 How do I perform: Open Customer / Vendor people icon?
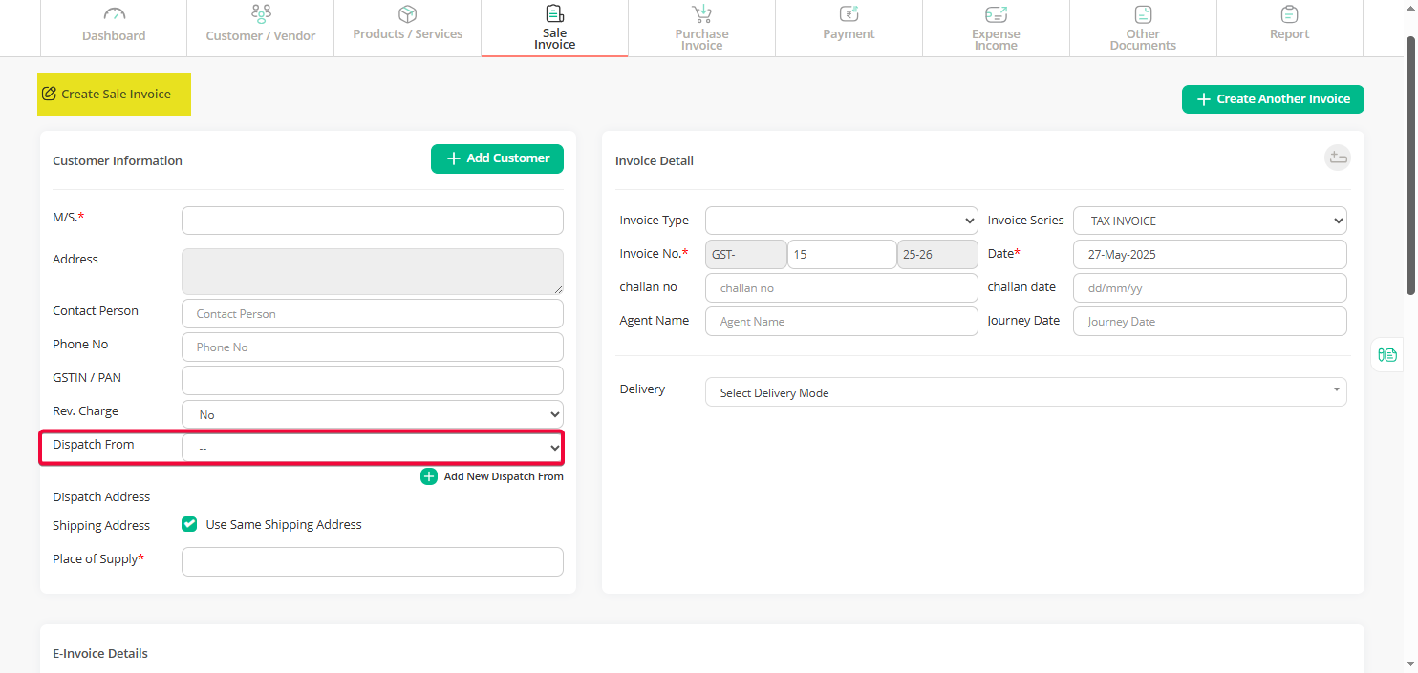point(261,13)
